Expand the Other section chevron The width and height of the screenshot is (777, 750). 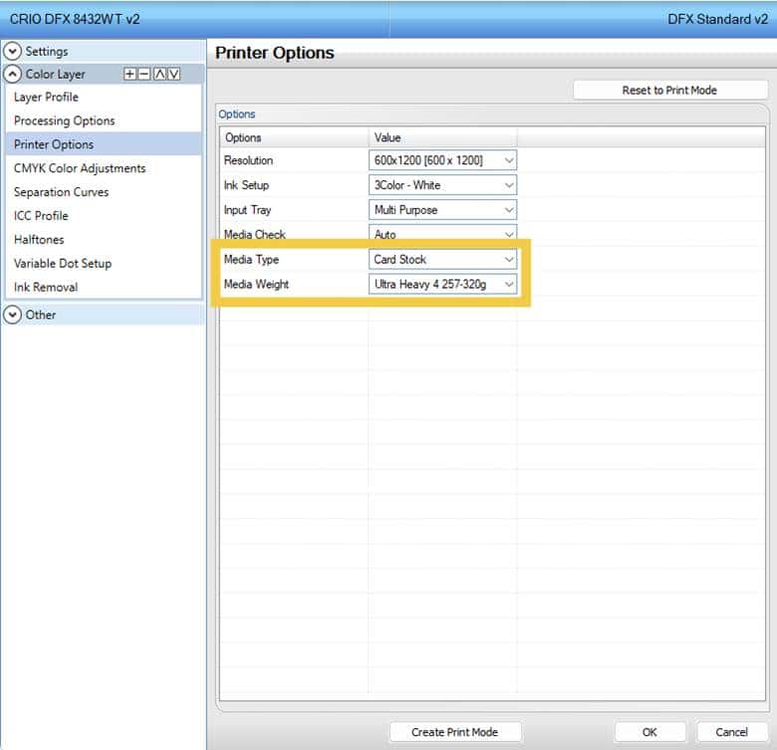pyautogui.click(x=13, y=315)
